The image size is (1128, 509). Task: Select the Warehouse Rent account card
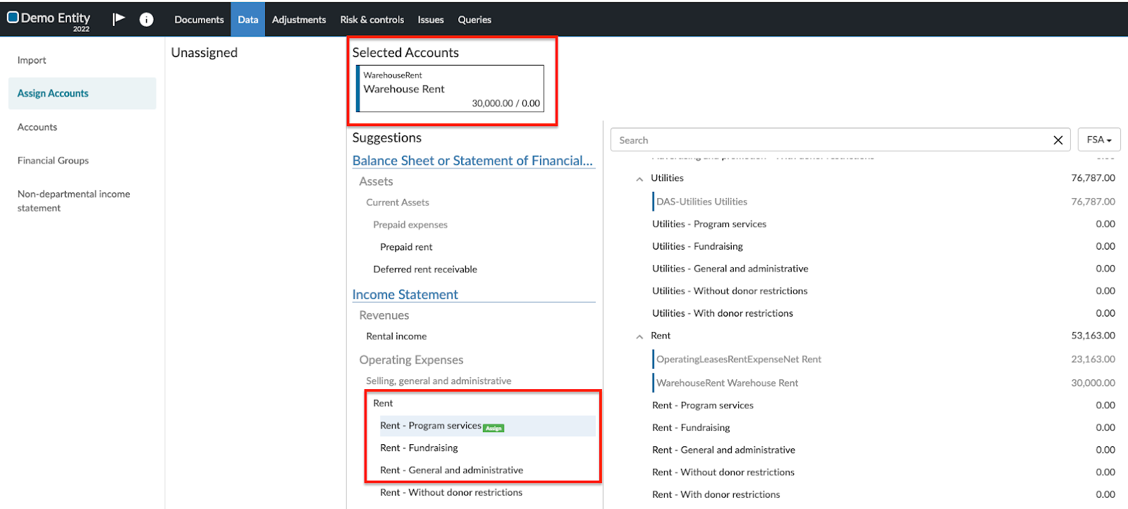pyautogui.click(x=451, y=89)
